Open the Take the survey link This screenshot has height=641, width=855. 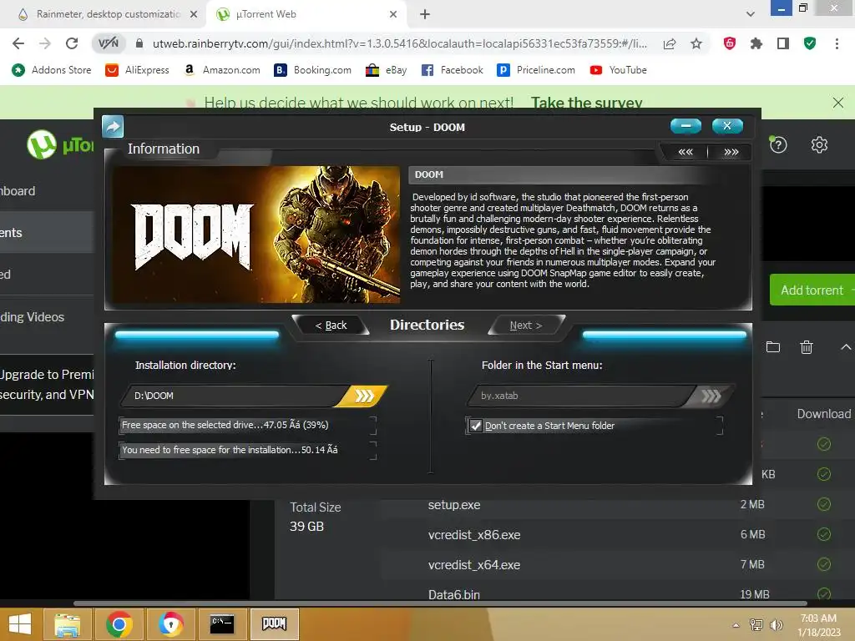tap(587, 103)
